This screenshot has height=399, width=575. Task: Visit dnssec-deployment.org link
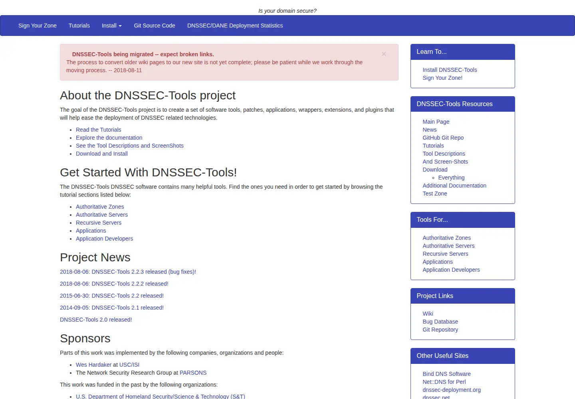point(452,390)
